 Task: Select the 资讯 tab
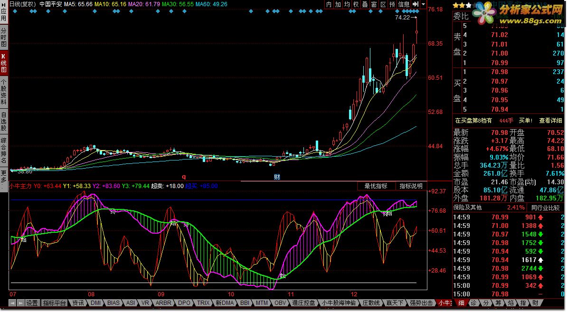tap(78, 303)
